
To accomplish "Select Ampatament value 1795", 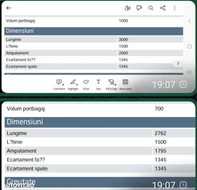I will (x=160, y=151).
